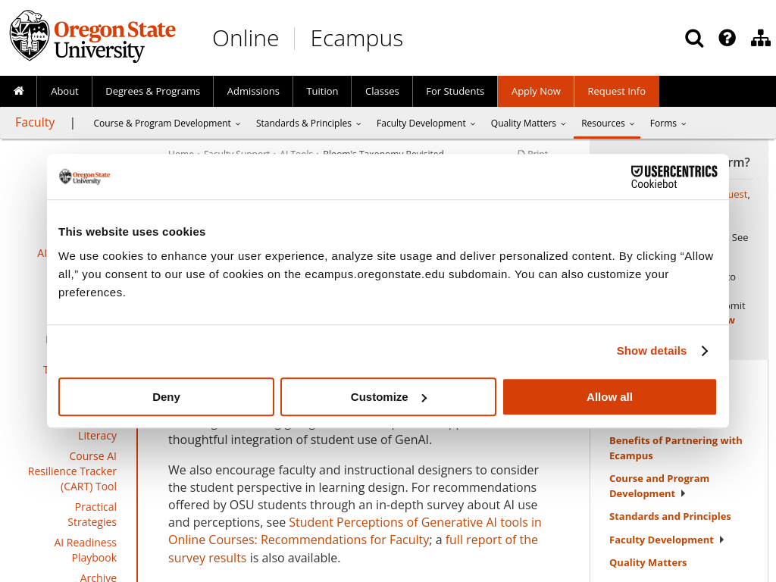Image resolution: width=776 pixels, height=582 pixels.
Task: Deny cookies in the dialog
Action: [166, 397]
